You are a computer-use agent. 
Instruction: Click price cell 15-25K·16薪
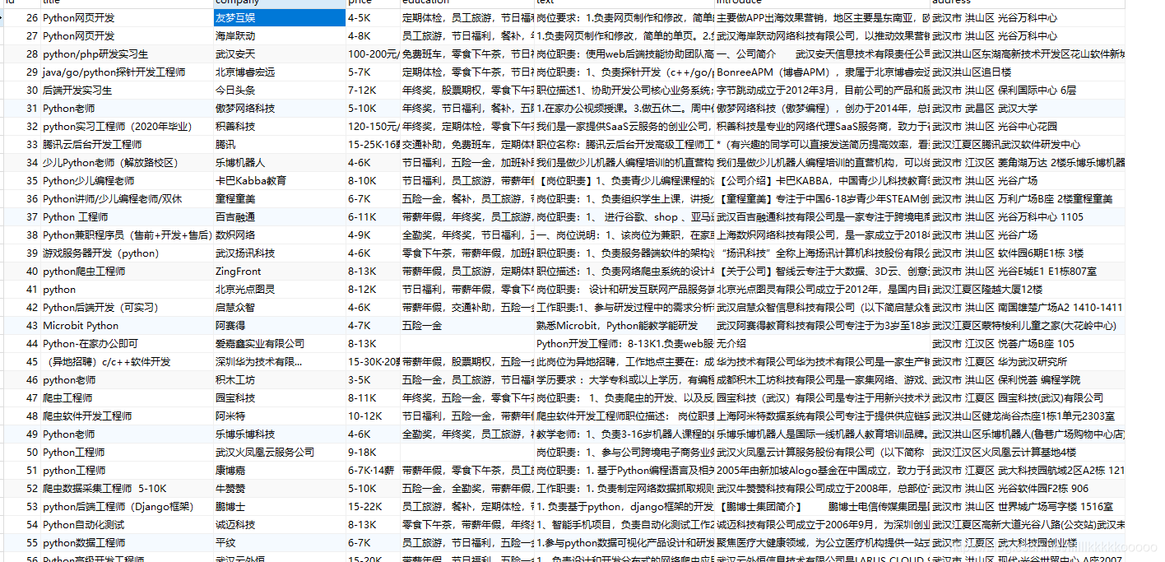(373, 144)
